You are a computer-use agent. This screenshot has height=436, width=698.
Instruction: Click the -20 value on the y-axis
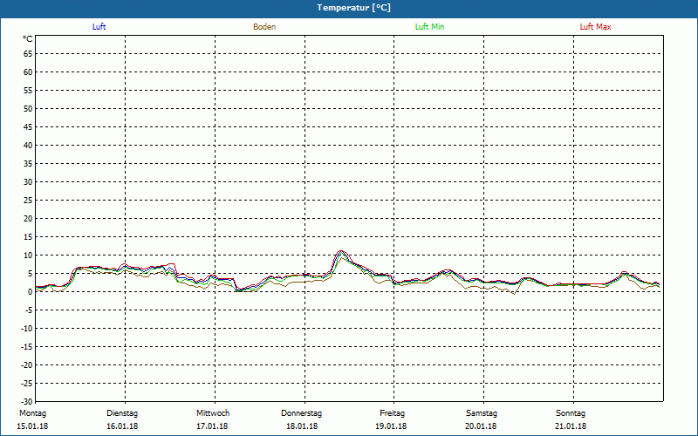pos(27,364)
